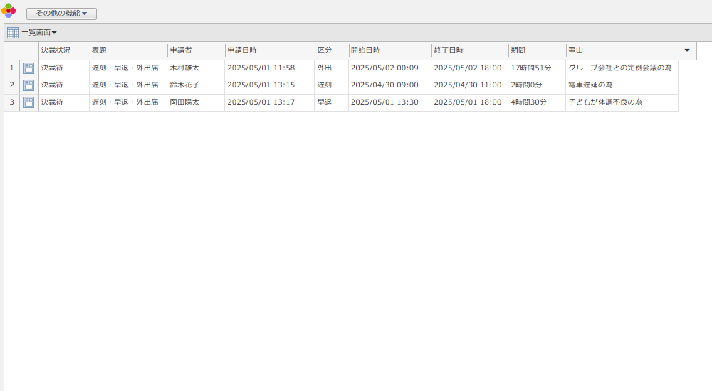
Task: Open column options arrow at header right
Action: click(x=686, y=50)
